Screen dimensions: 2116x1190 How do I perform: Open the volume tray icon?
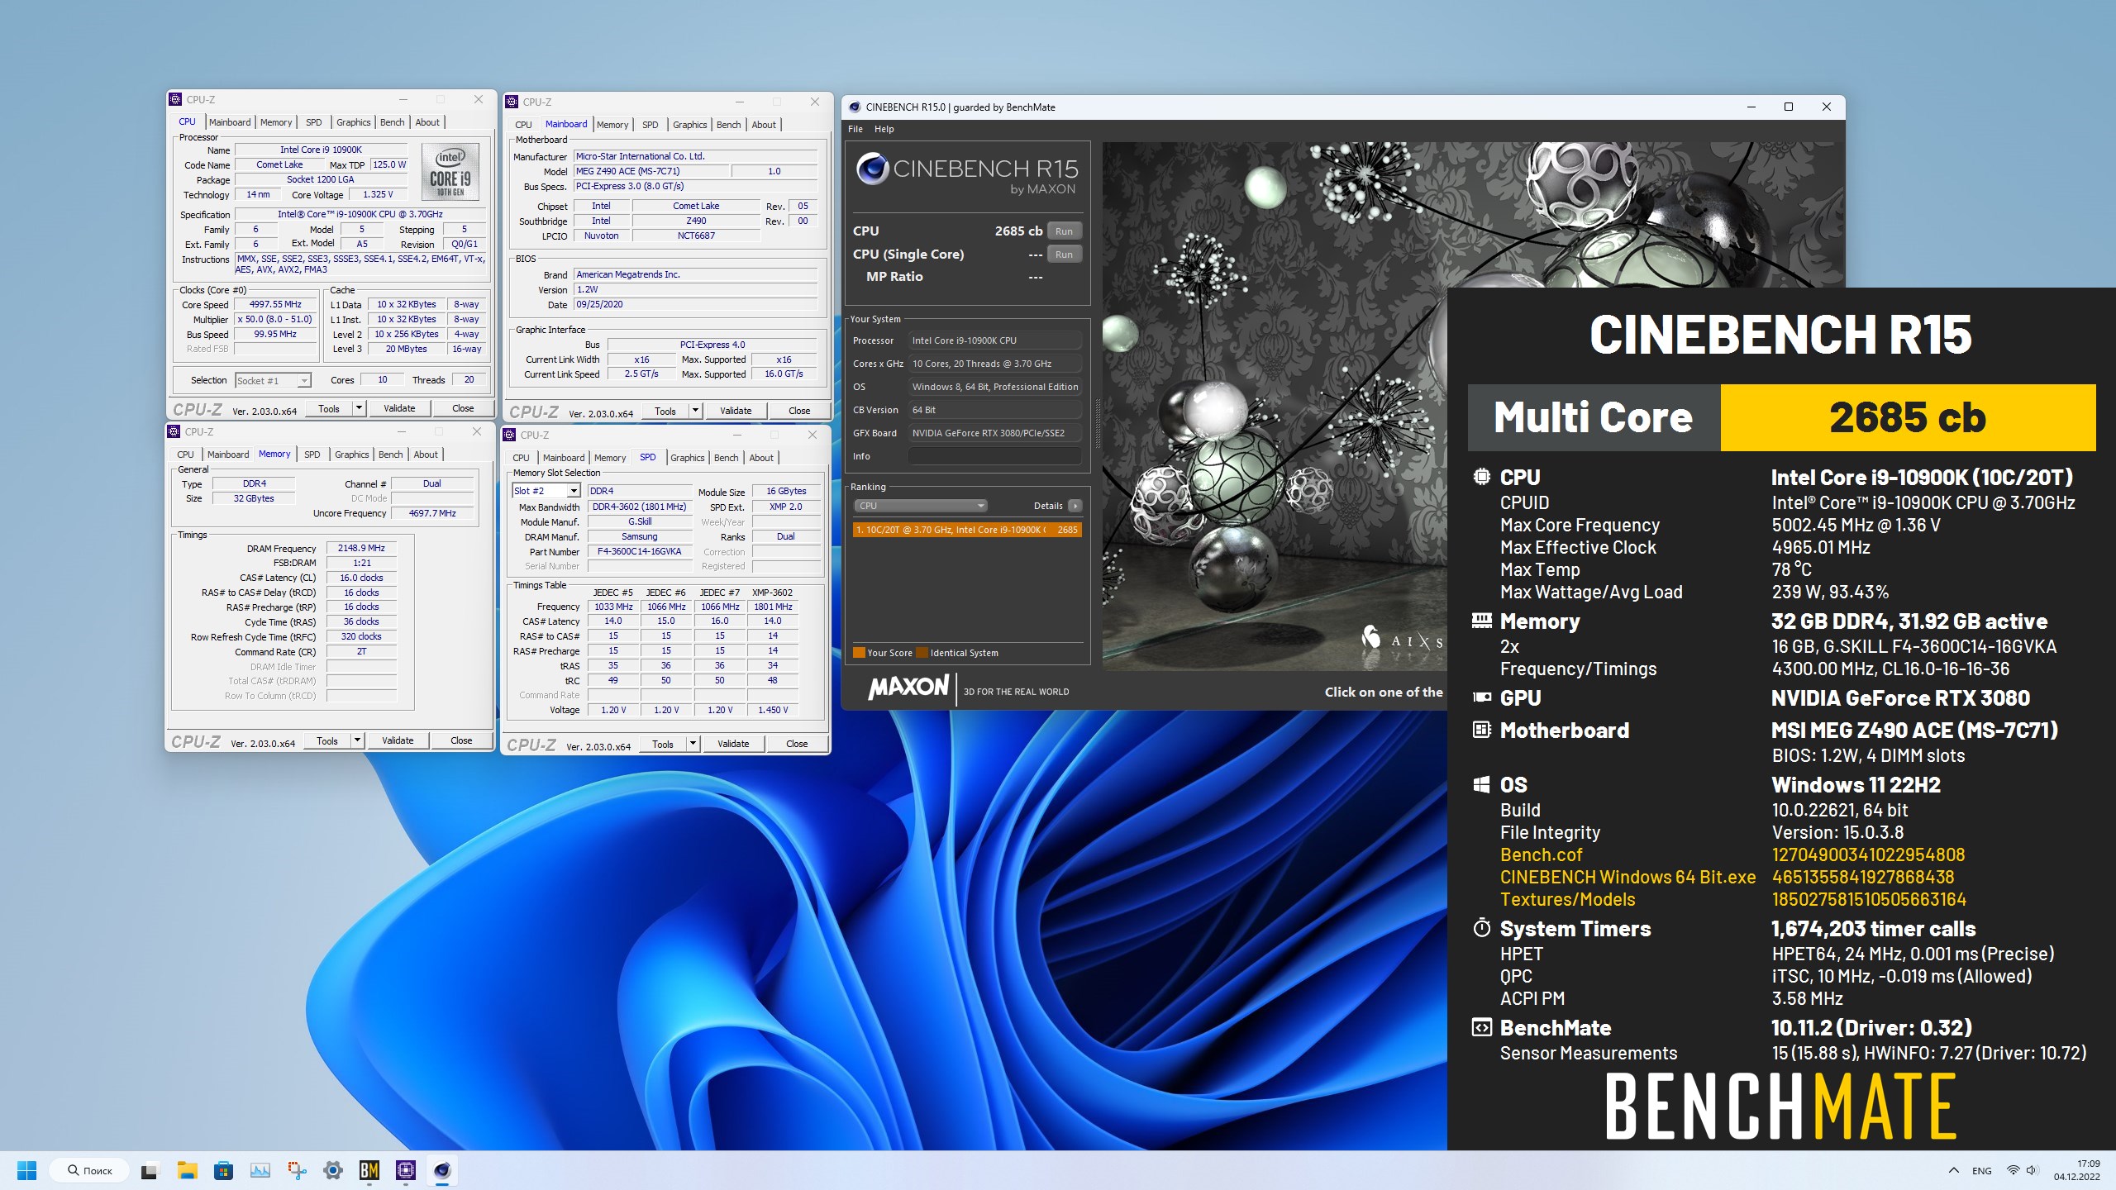tap(2033, 1170)
